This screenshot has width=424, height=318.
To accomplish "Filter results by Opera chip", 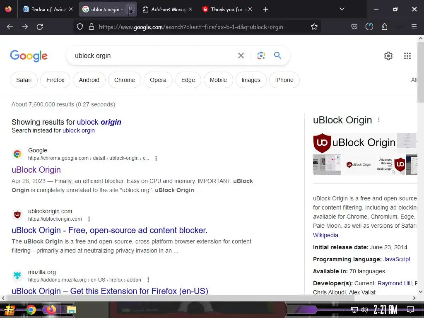I will point(158,80).
